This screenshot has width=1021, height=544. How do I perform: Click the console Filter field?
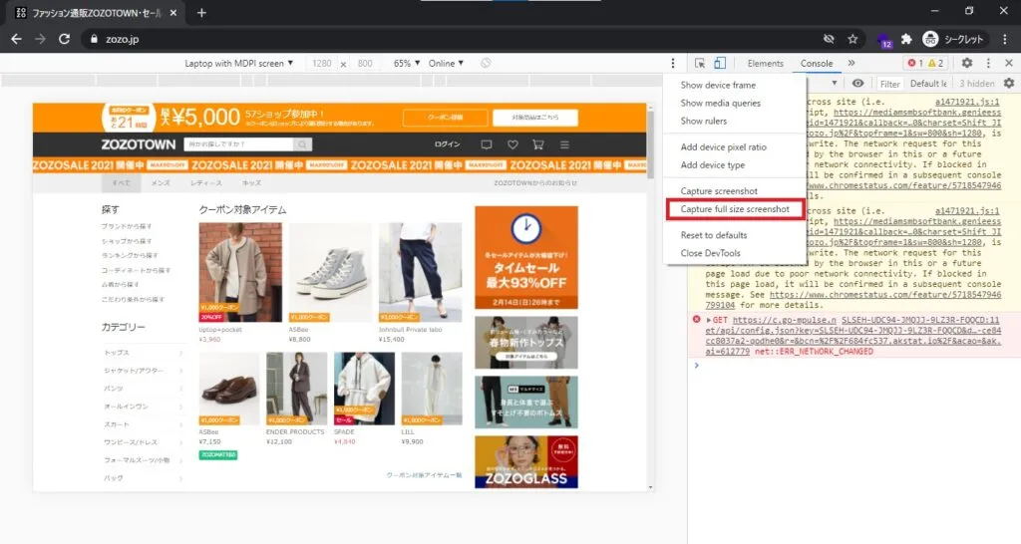point(890,84)
